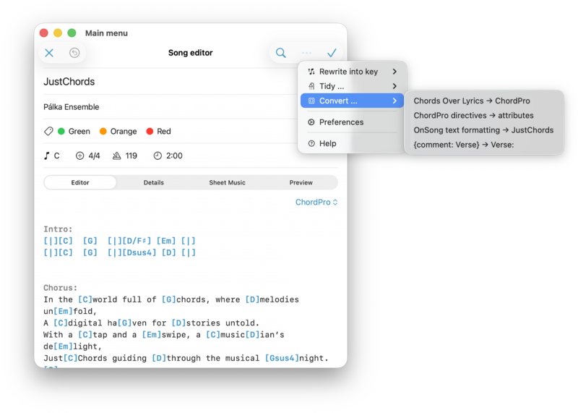Click the undo/revert circular arrow icon
The height and width of the screenshot is (413, 578).
click(74, 53)
